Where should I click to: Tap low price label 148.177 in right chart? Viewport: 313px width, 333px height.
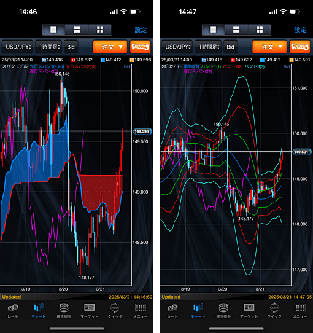(x=246, y=219)
